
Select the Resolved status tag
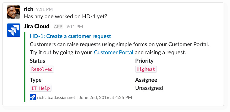click(x=42, y=69)
